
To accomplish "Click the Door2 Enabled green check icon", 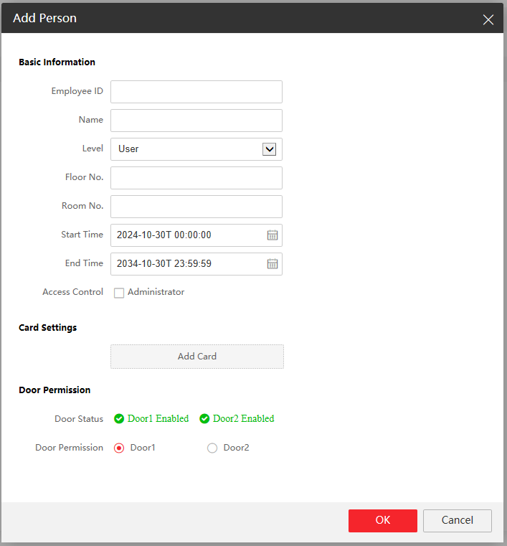I will [204, 419].
